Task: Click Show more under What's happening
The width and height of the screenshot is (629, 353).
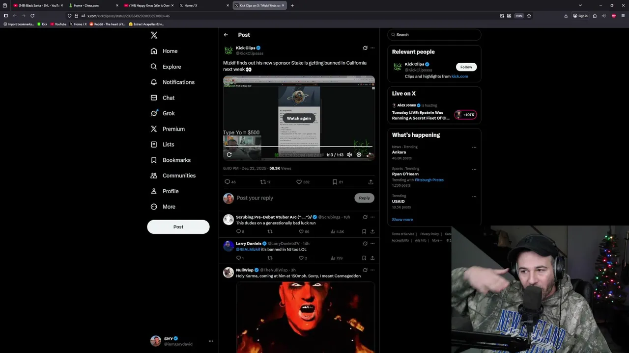Action: click(x=402, y=220)
